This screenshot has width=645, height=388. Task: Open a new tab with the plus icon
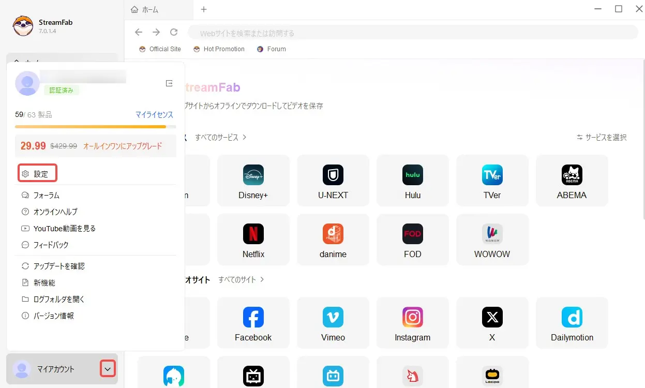point(204,9)
